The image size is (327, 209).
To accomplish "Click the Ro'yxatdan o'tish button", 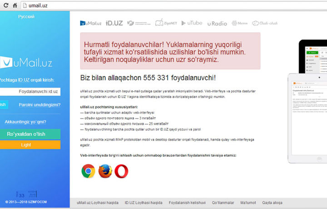I will (x=30, y=134).
